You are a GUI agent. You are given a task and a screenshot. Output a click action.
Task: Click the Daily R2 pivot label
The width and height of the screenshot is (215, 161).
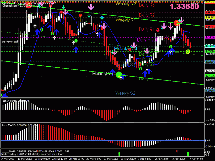pyautogui.click(x=147, y=15)
